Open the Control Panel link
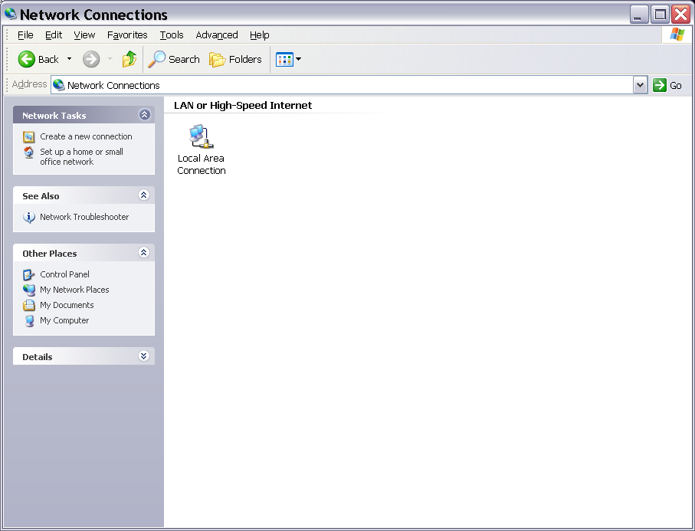 [x=64, y=274]
